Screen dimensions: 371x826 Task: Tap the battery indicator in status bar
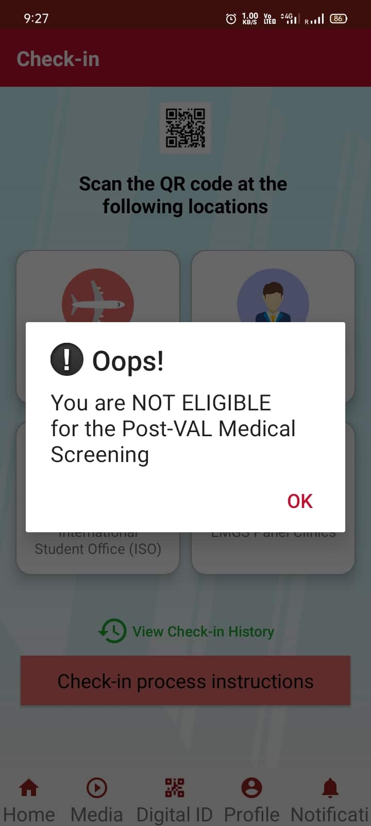coord(339,19)
